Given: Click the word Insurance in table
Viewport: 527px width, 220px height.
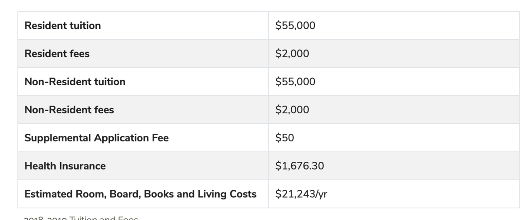Looking at the screenshot, I should tap(84, 166).
